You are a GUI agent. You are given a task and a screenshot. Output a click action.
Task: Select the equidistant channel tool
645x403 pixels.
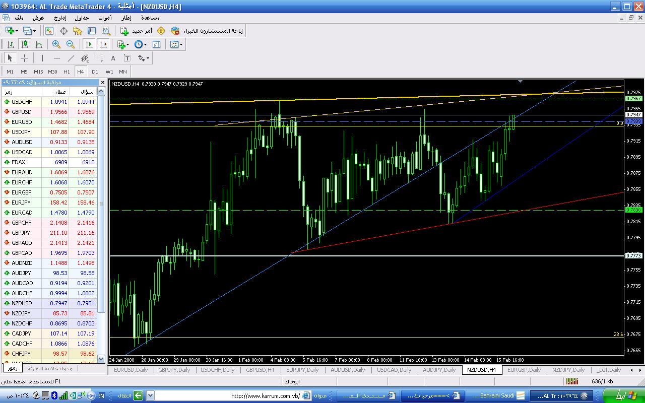85,58
